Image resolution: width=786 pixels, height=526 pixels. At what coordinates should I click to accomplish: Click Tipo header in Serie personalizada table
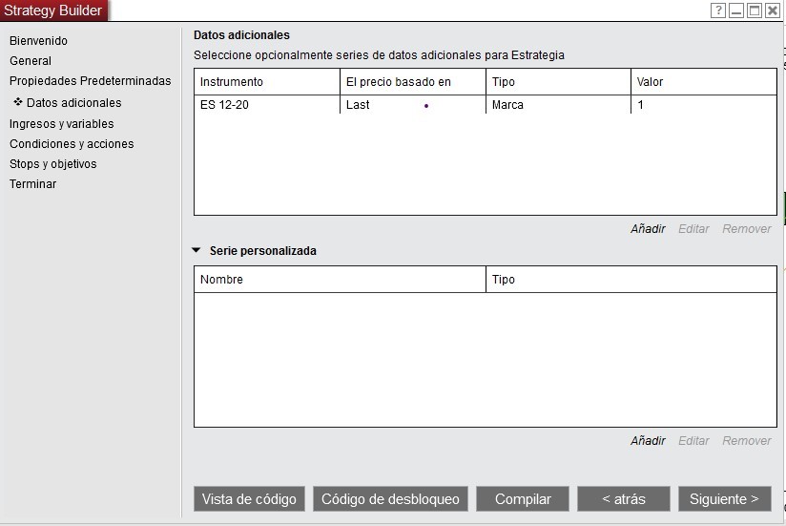pyautogui.click(x=631, y=280)
